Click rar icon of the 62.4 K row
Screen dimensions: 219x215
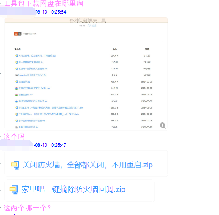(x=16, y=101)
